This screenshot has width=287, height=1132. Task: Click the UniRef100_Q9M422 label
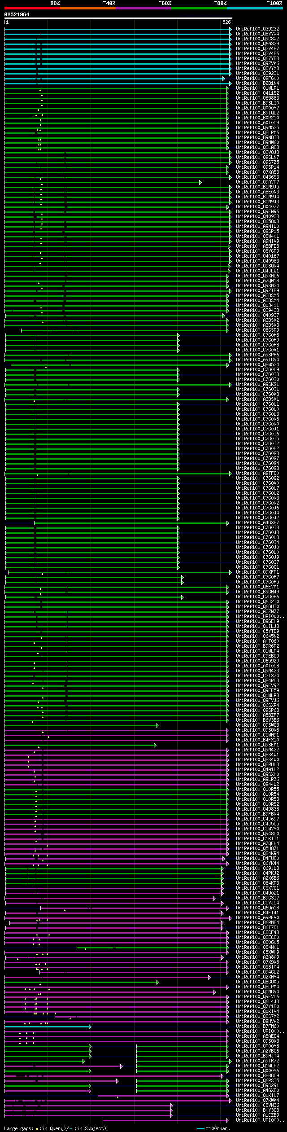point(257,750)
